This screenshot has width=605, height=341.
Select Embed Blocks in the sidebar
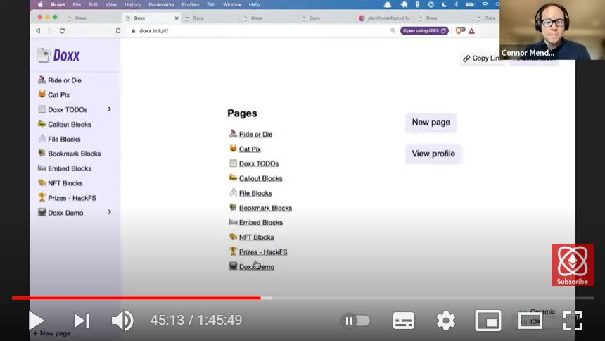70,168
